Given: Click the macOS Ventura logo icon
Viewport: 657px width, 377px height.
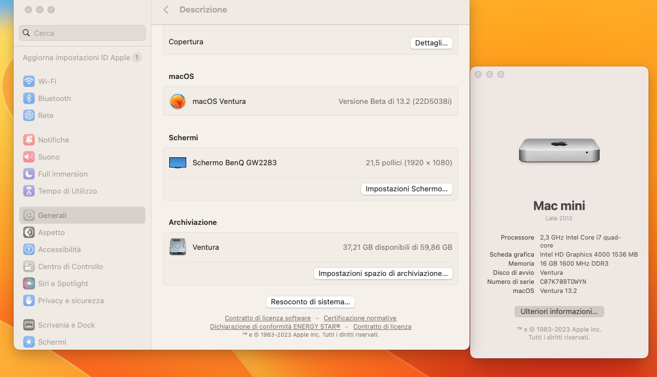Looking at the screenshot, I should pos(178,102).
